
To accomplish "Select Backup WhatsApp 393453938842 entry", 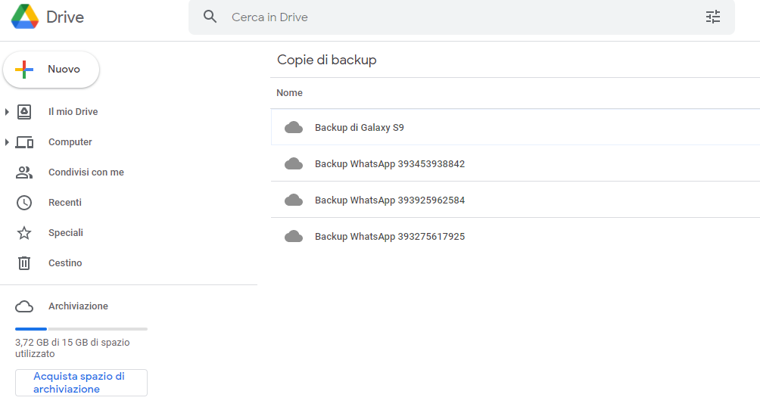I will (x=389, y=164).
